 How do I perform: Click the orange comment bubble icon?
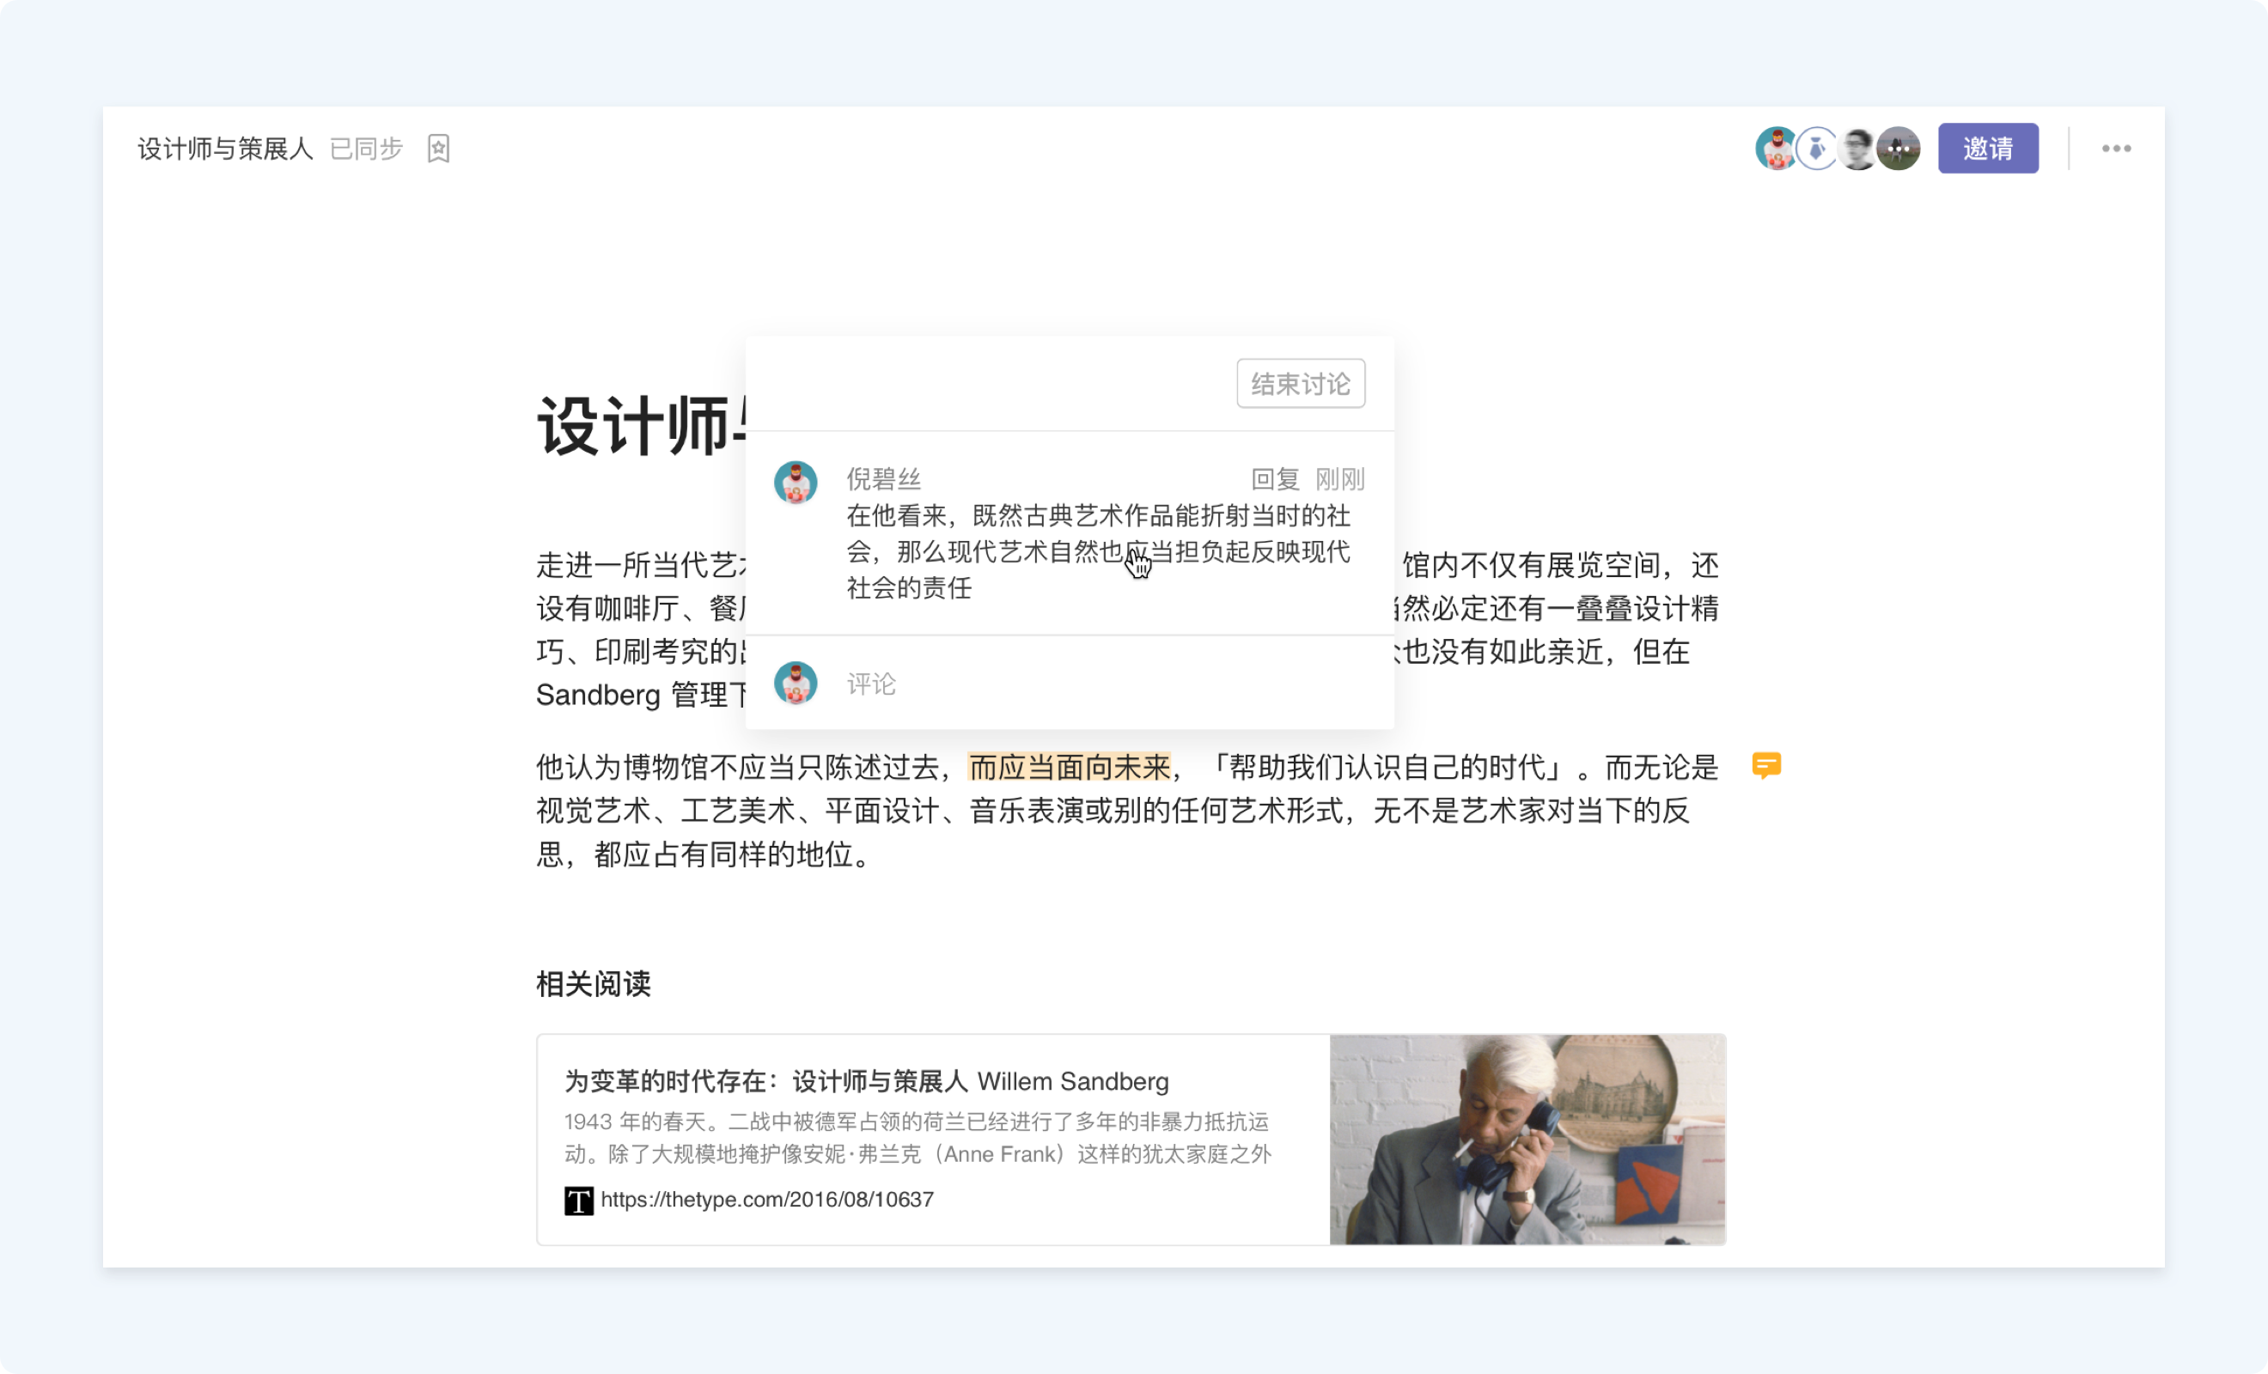click(x=1765, y=766)
